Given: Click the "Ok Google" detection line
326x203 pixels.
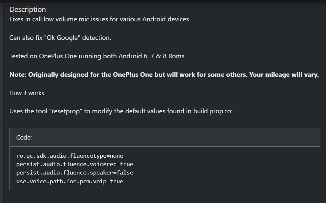Looking at the screenshot, I should [x=60, y=38].
